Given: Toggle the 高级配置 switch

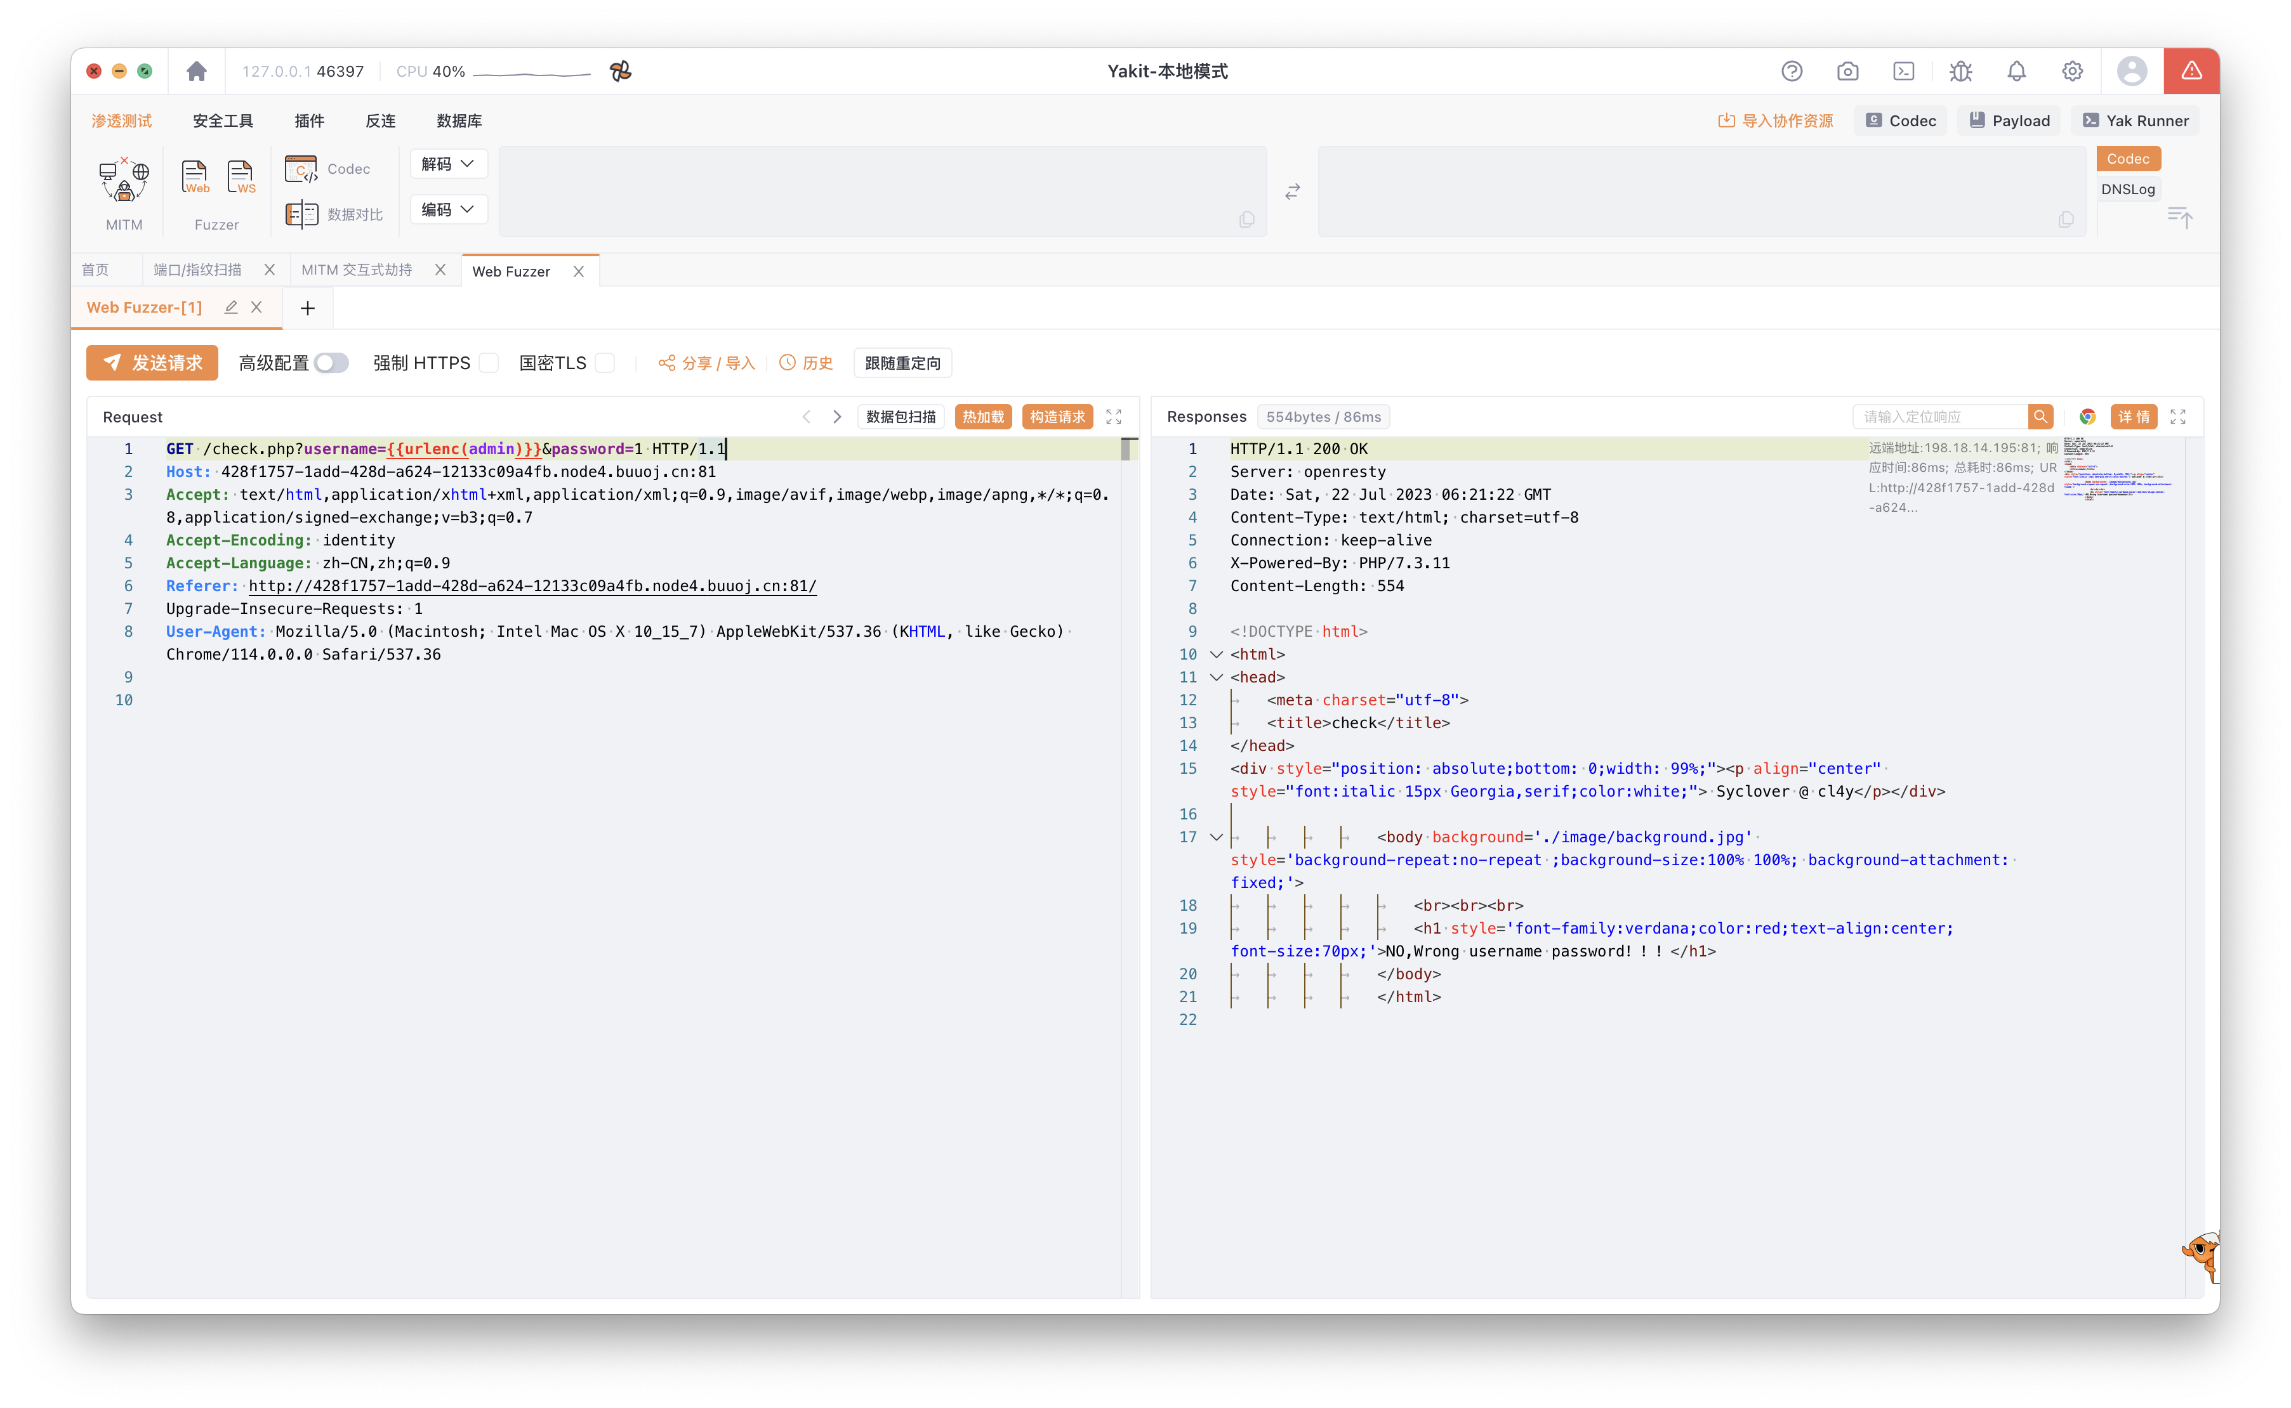Looking at the screenshot, I should pyautogui.click(x=331, y=363).
